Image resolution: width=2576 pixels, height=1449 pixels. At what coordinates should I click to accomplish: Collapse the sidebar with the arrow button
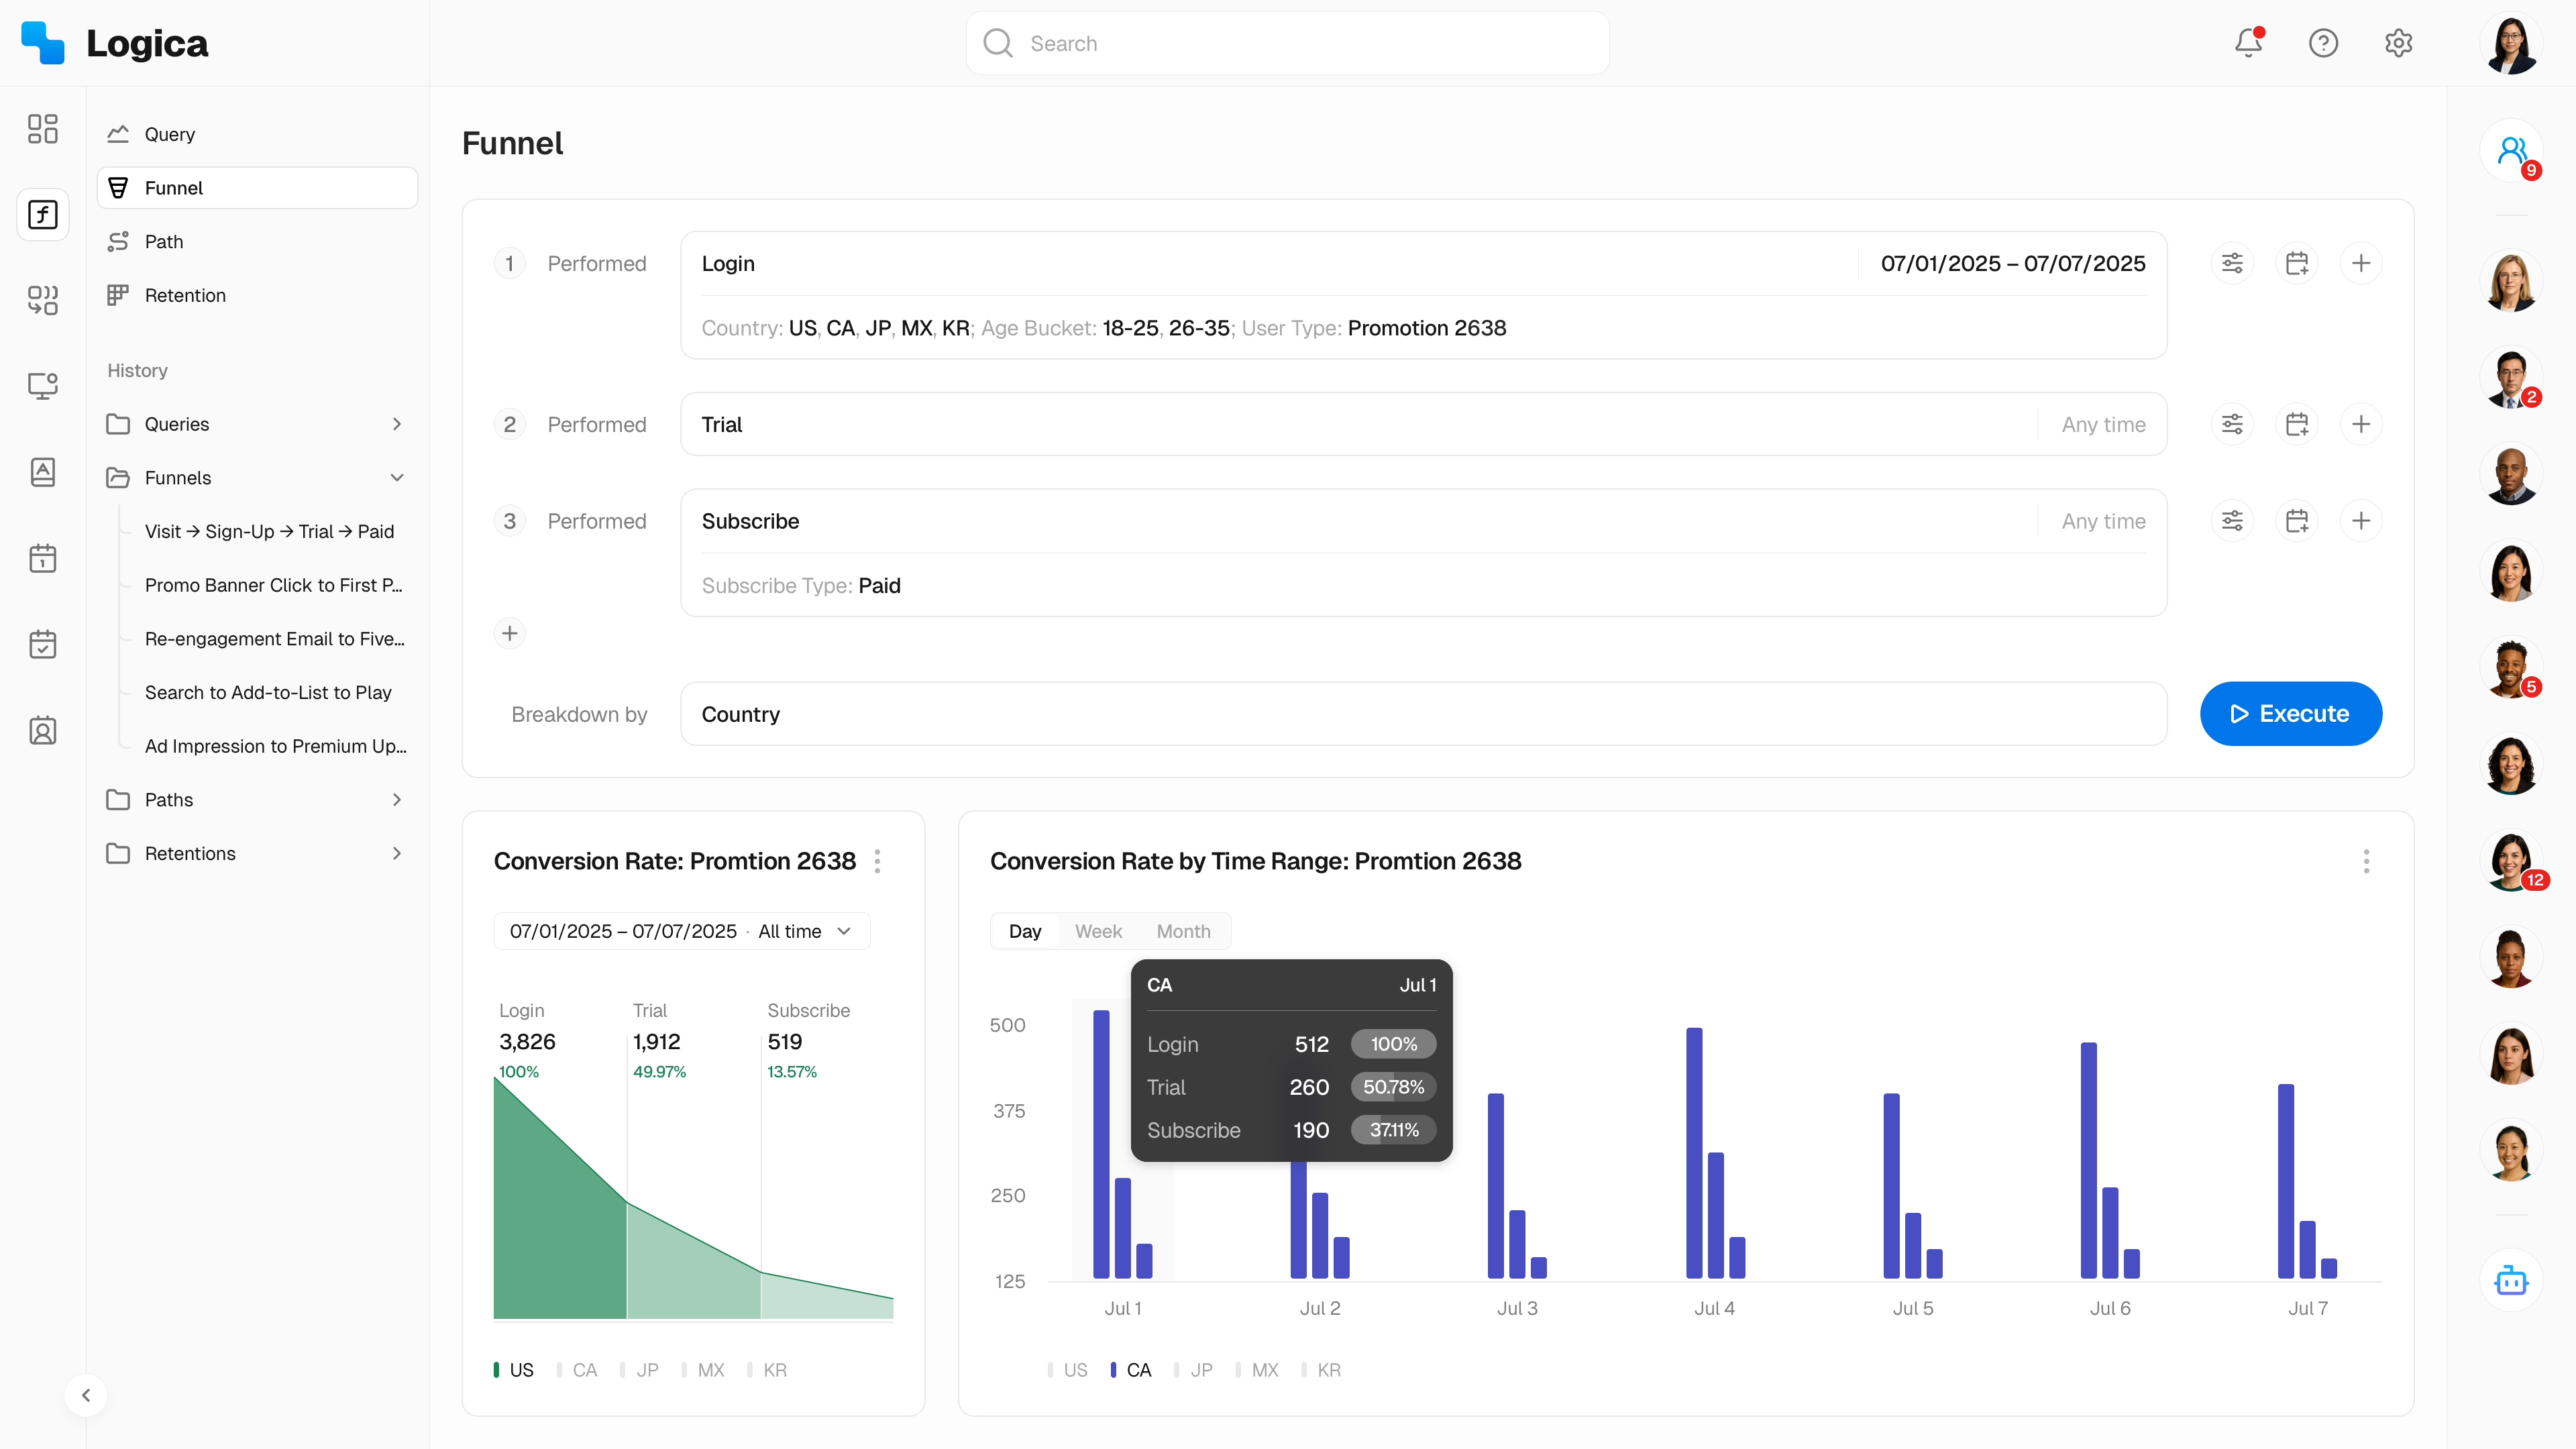(86, 1395)
